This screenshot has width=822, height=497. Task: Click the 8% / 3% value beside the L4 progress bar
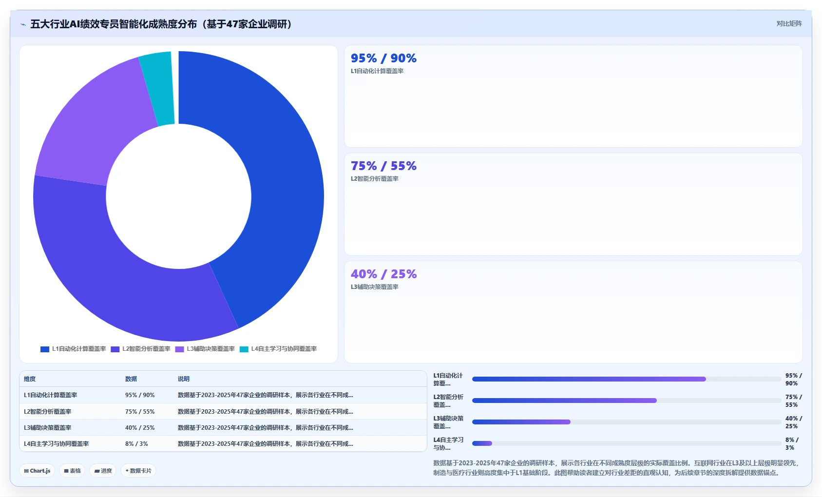(792, 444)
